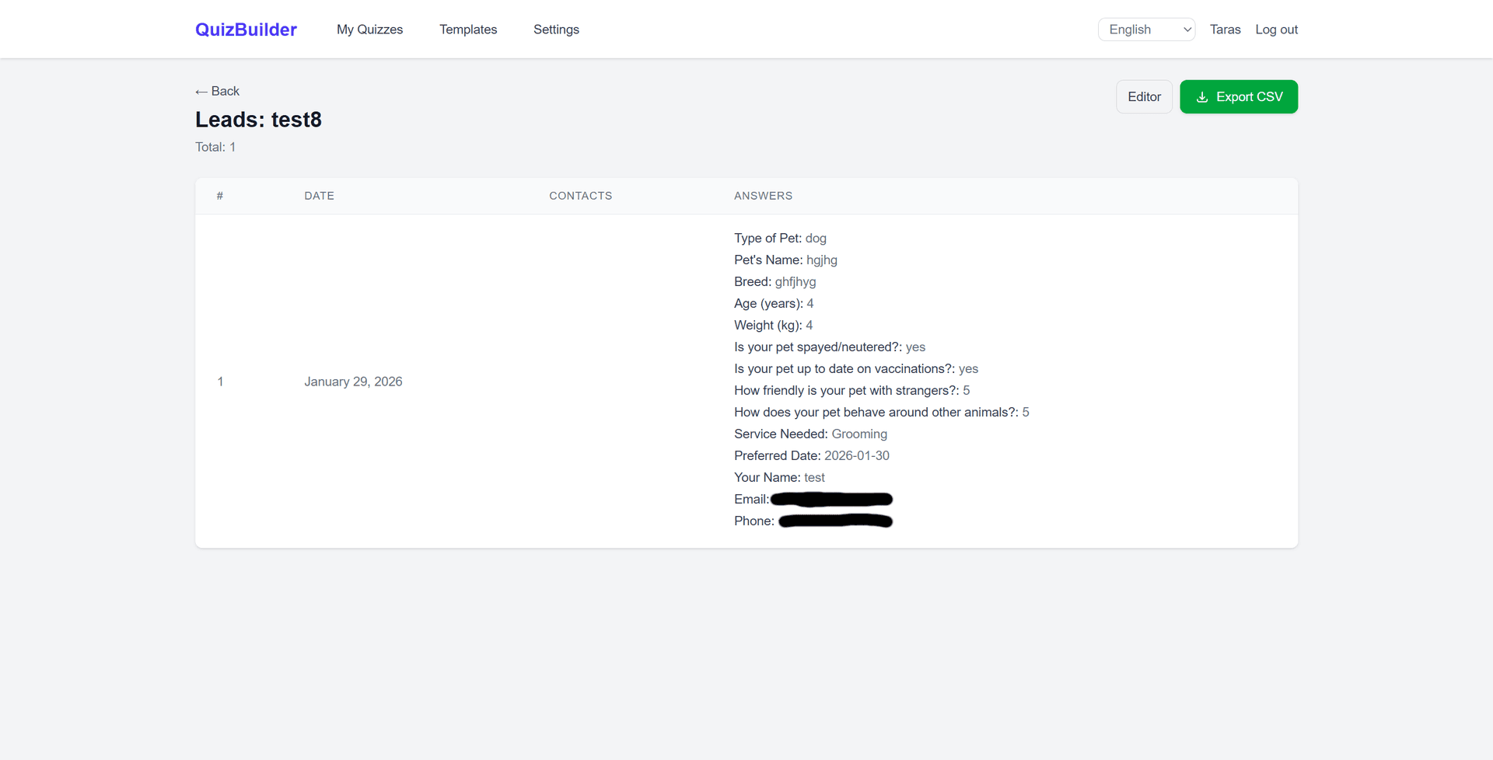The image size is (1493, 760).
Task: Navigate to the Templates section
Action: pos(468,30)
